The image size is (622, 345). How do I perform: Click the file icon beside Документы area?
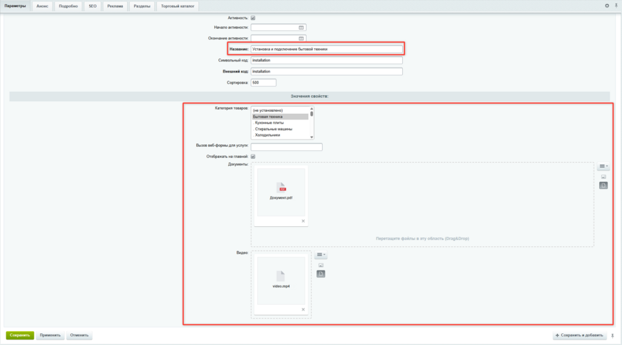603,186
